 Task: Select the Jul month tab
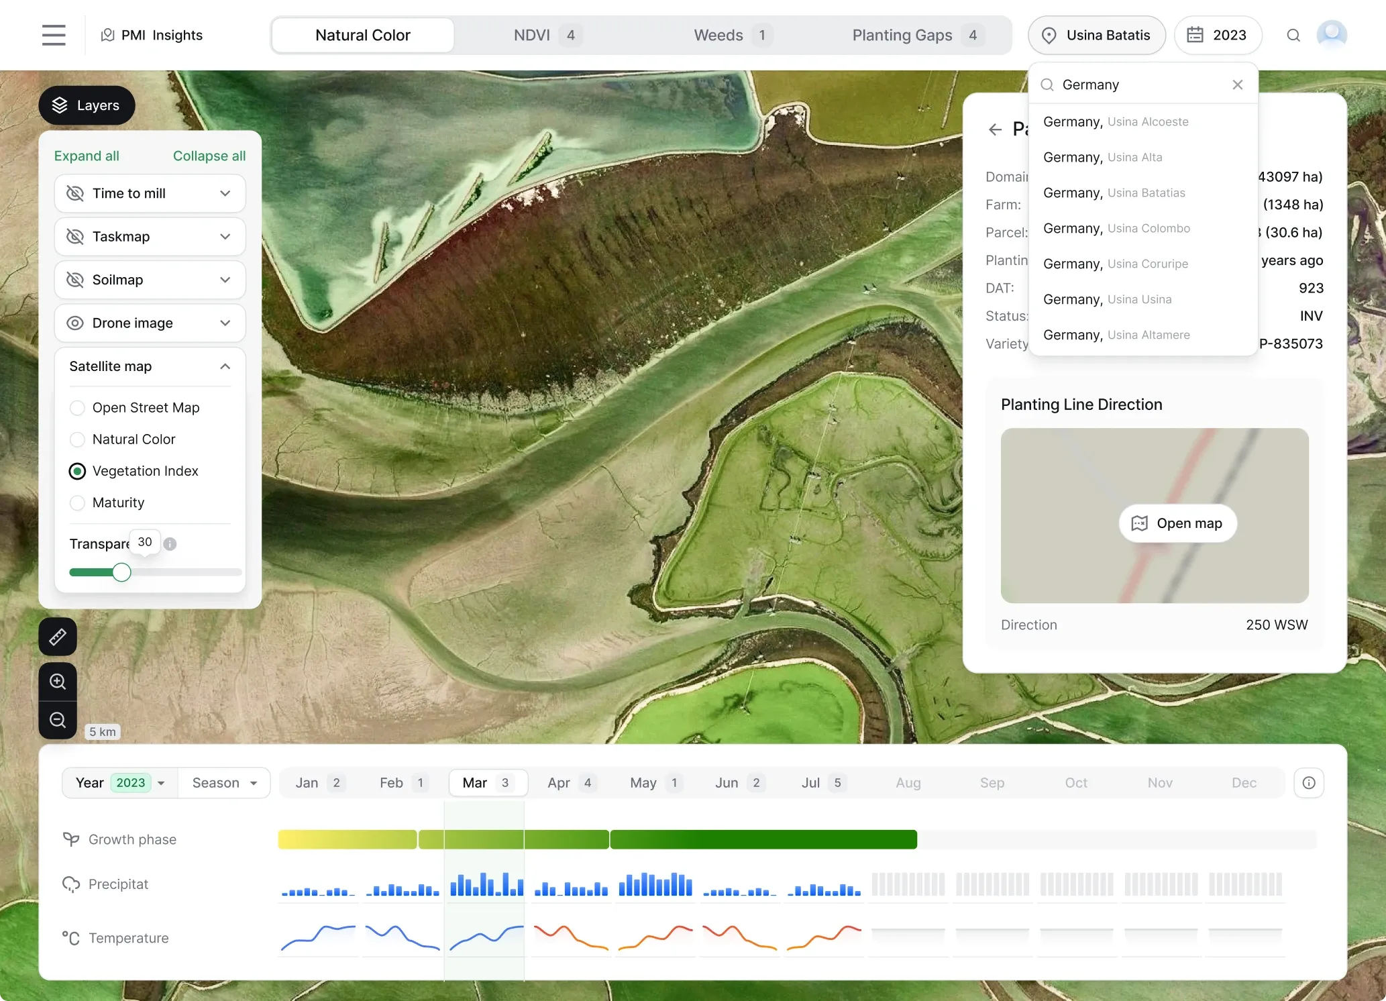pyautogui.click(x=823, y=783)
